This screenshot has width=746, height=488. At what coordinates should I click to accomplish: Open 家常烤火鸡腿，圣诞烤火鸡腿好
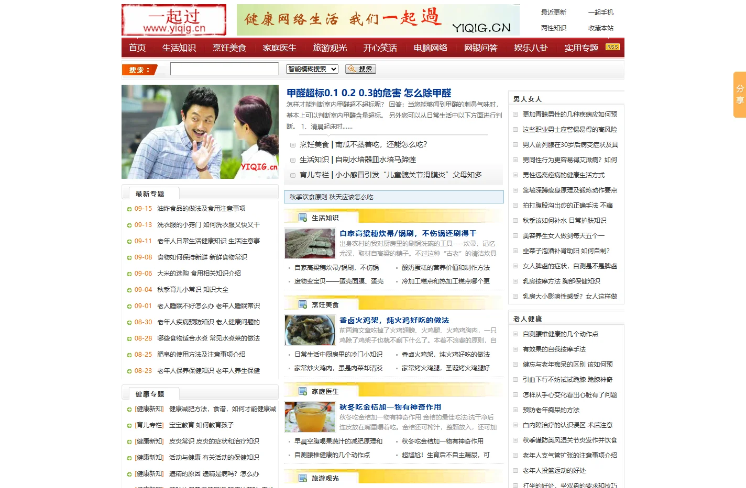pos(446,368)
